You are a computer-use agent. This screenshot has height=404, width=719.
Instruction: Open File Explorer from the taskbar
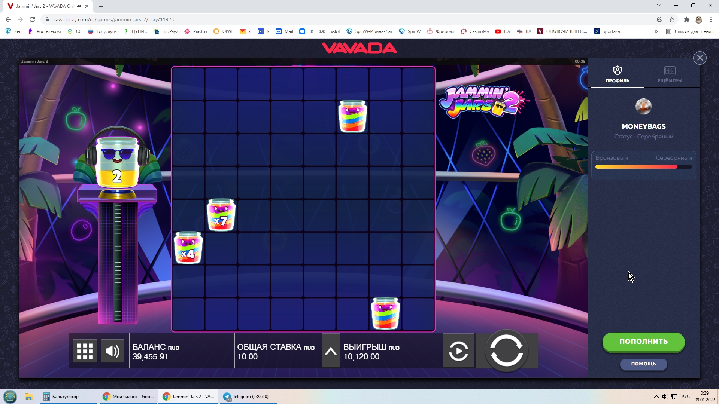29,397
